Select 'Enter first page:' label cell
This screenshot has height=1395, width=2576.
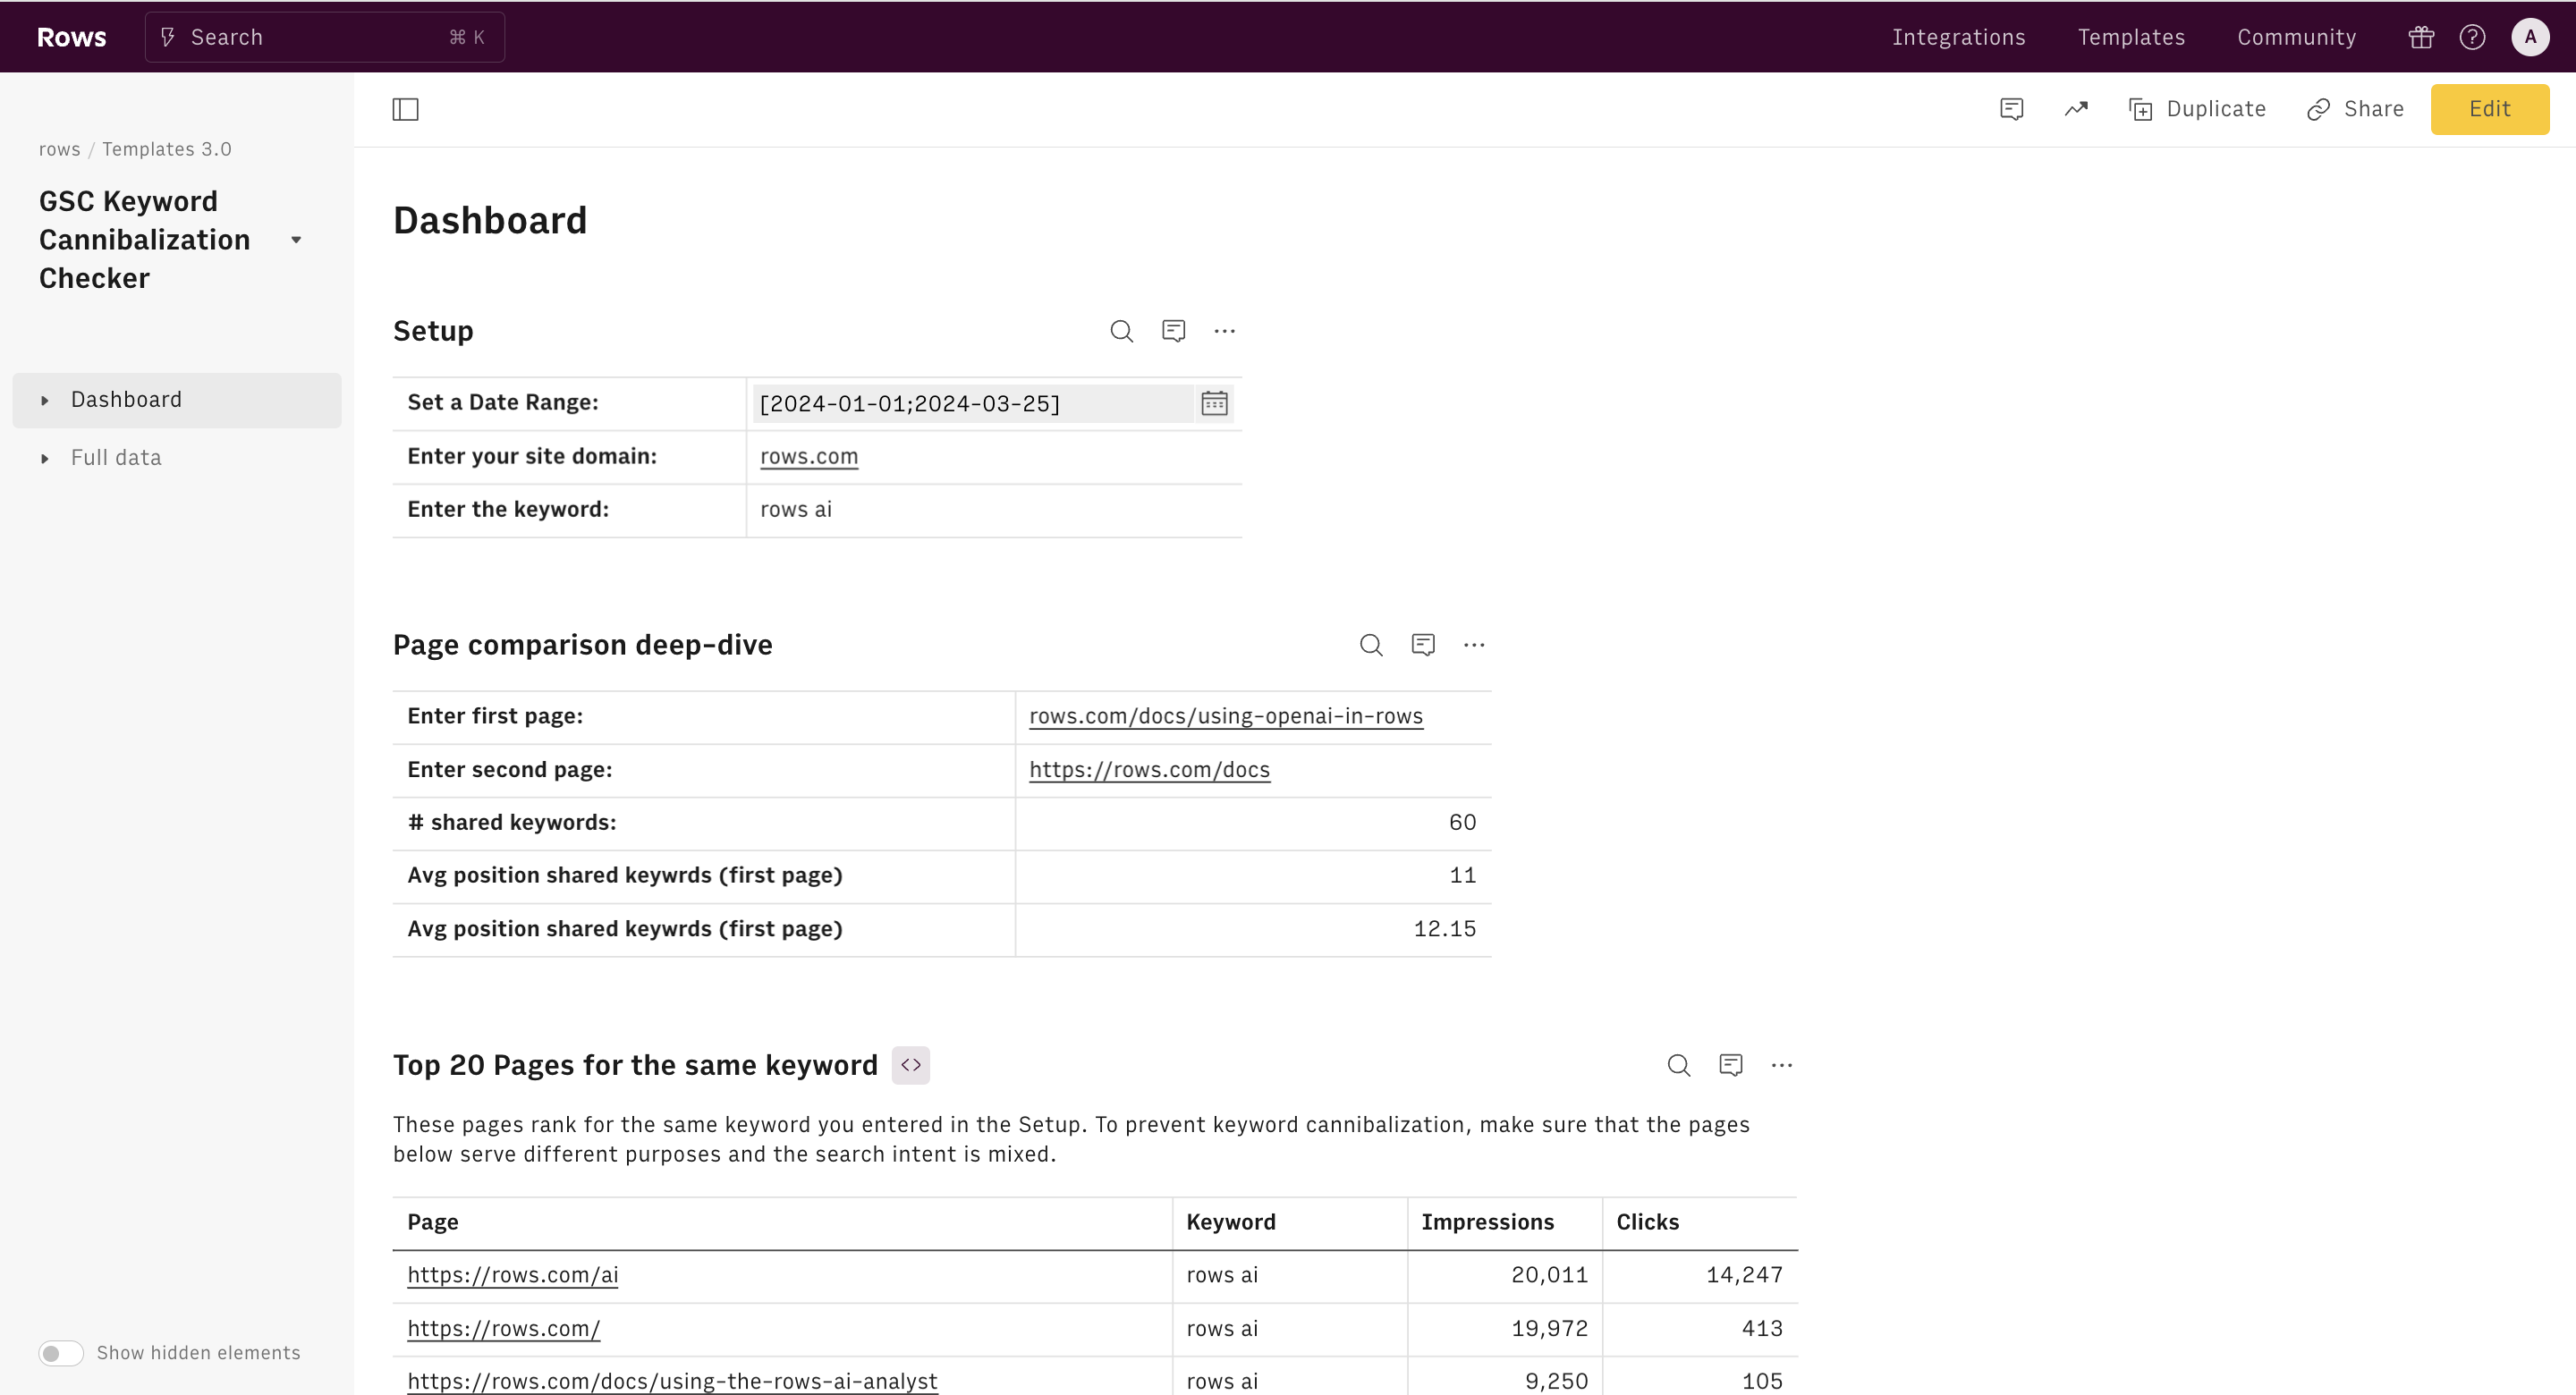pyautogui.click(x=704, y=717)
